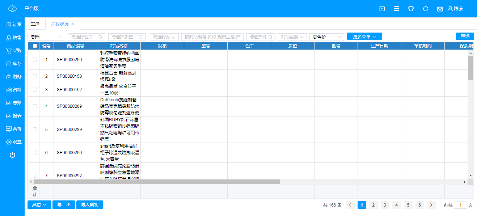477x216 pixels.
Task: Expand the 商品品牌 dropdown
Action: click(x=292, y=37)
